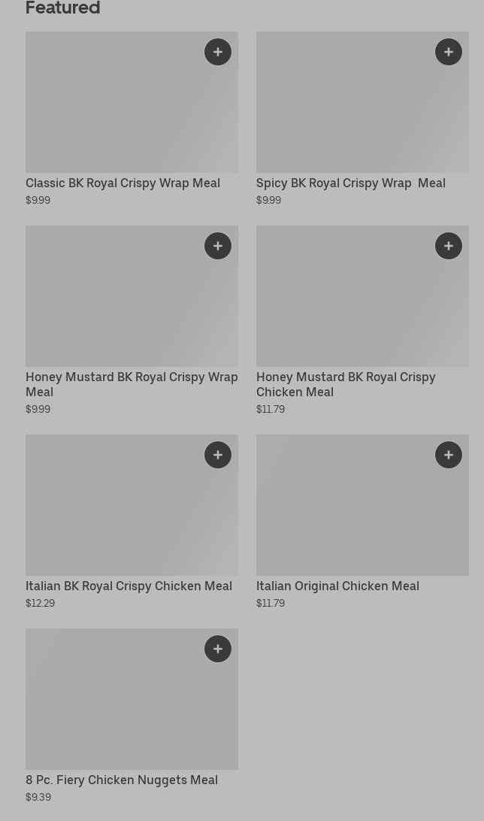Add Spicy BK Royal Crispy Wrap Meal with plus
This screenshot has width=484, height=821.
(449, 52)
